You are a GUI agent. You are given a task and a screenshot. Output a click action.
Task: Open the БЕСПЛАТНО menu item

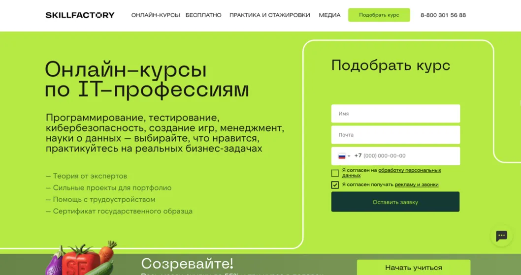point(203,15)
